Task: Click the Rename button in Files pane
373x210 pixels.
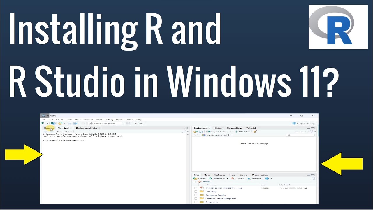Action: pyautogui.click(x=254, y=178)
